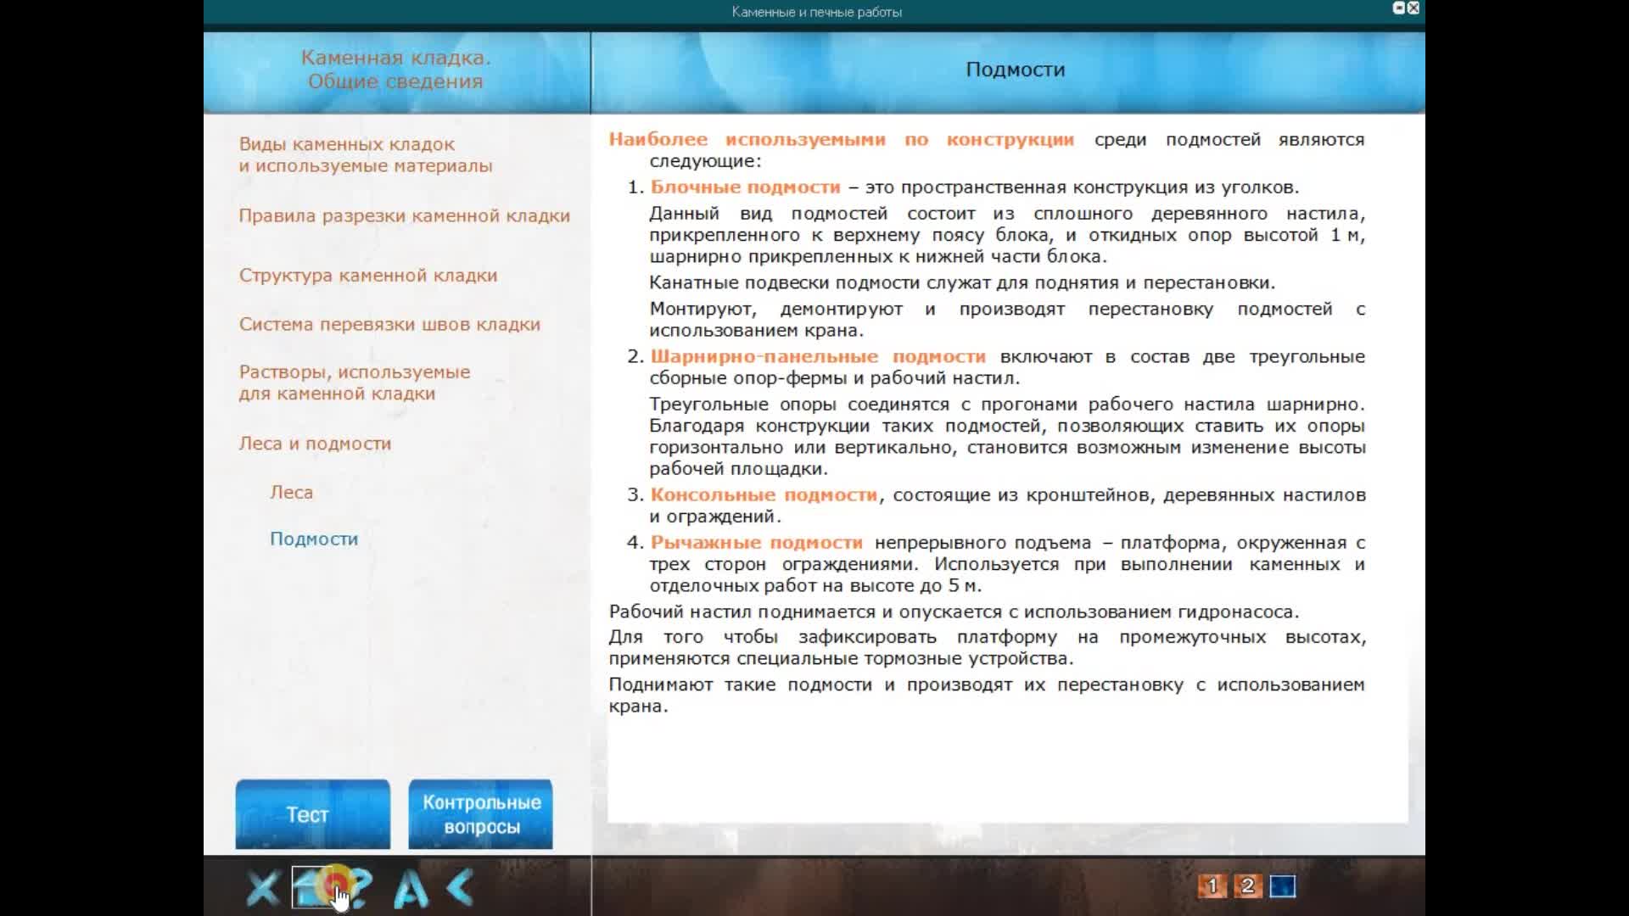Open Виды каменных кладок topic
The width and height of the screenshot is (1629, 916).
click(365, 155)
